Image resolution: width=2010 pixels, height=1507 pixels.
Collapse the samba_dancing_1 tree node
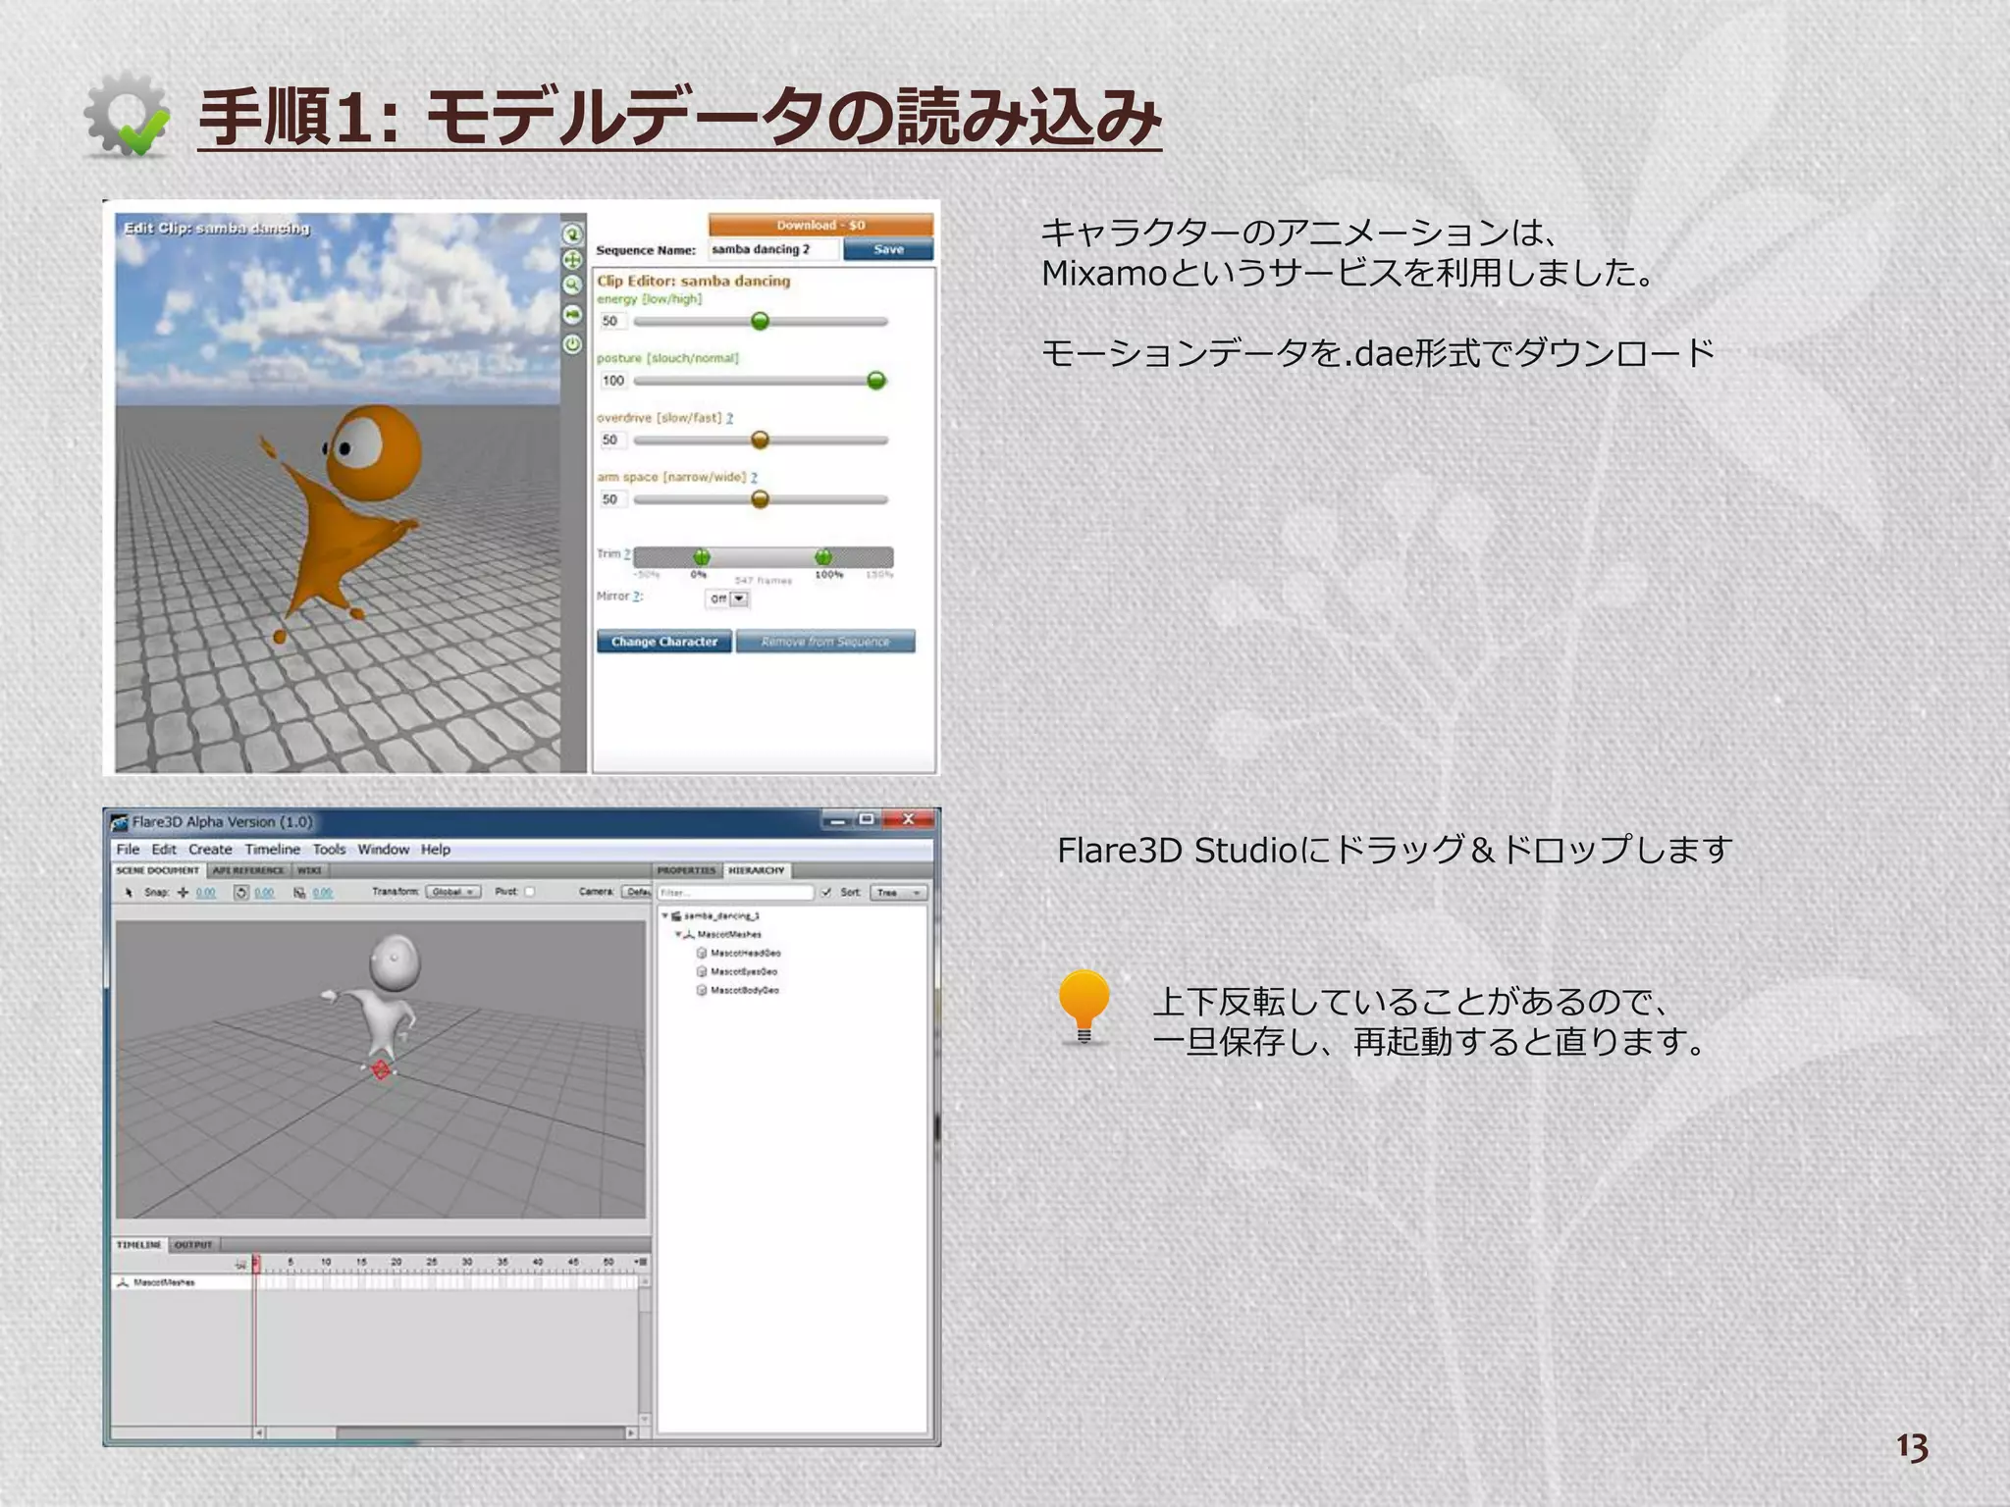[x=664, y=915]
